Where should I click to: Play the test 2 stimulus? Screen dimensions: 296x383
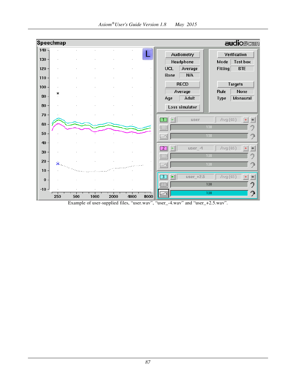coord(173,148)
